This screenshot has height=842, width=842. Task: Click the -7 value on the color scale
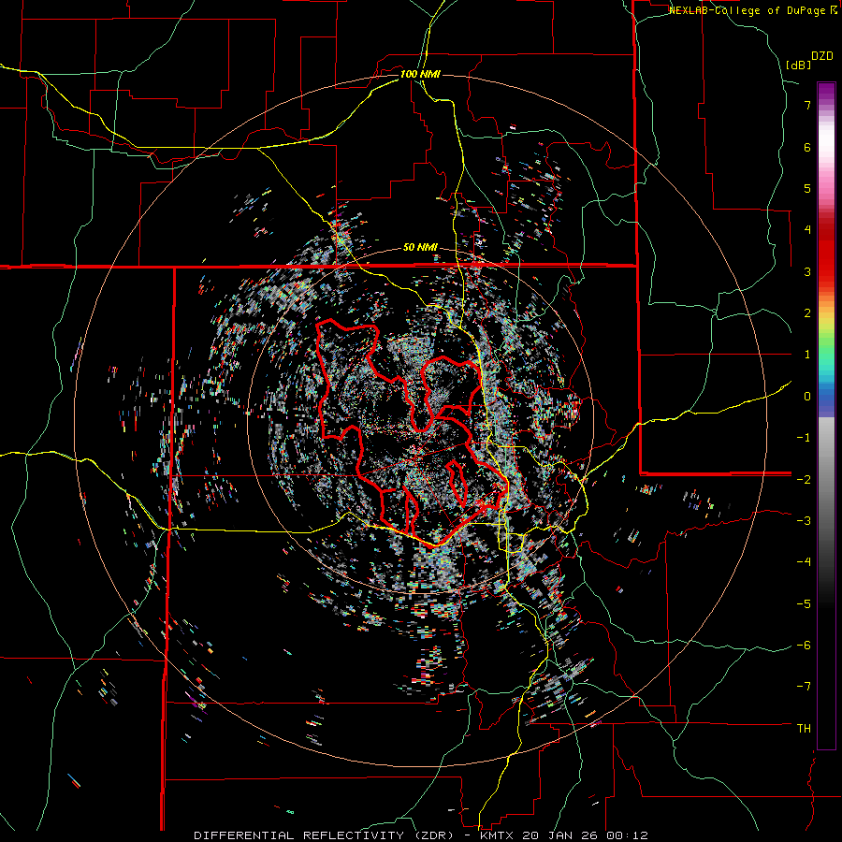coord(804,687)
